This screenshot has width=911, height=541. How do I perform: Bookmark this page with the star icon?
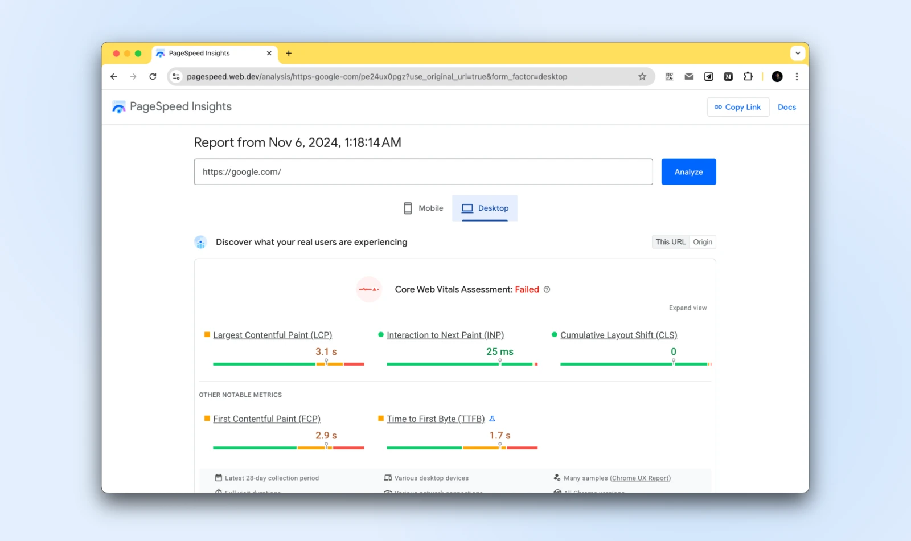(x=642, y=76)
